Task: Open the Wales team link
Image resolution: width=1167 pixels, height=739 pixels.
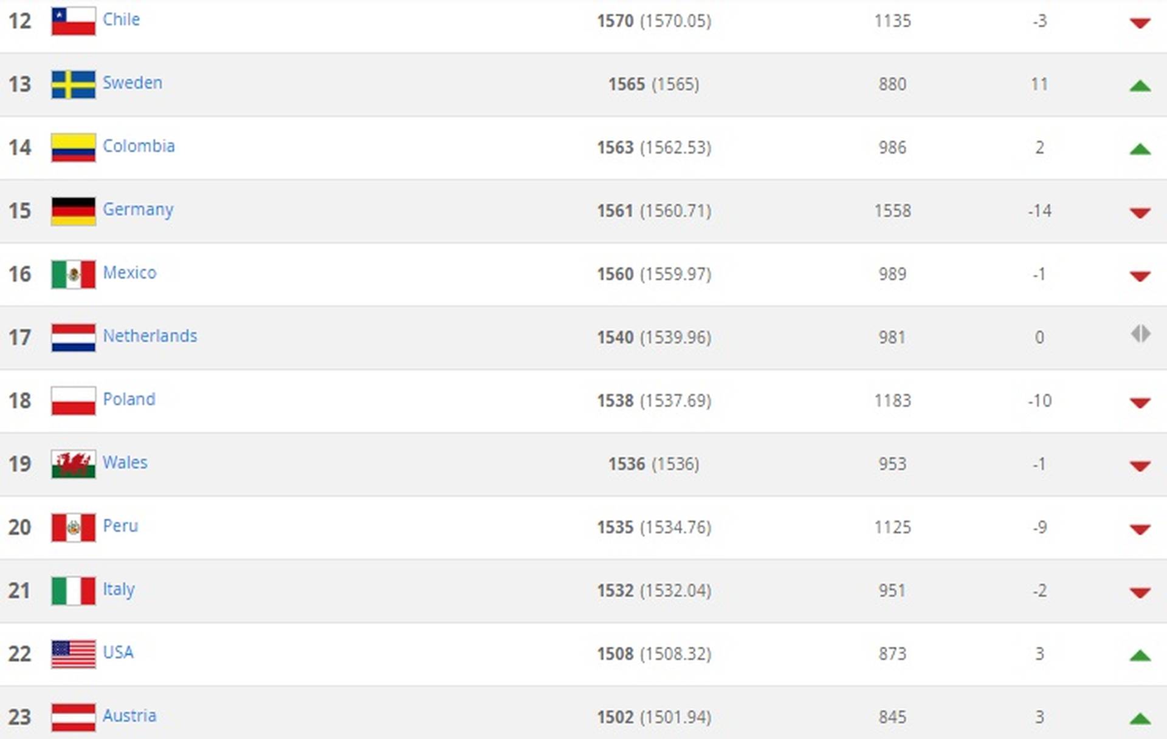Action: [x=125, y=462]
